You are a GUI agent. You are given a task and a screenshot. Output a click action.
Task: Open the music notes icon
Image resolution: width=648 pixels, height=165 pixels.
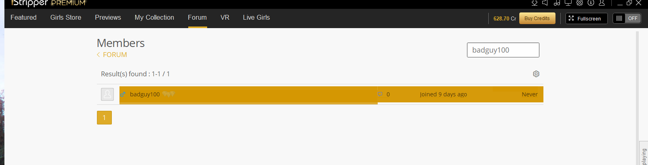tap(557, 3)
